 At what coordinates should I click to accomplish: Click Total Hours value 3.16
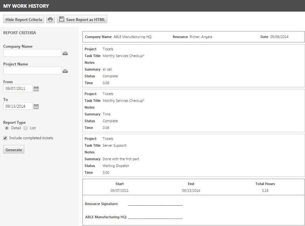[x=265, y=191]
